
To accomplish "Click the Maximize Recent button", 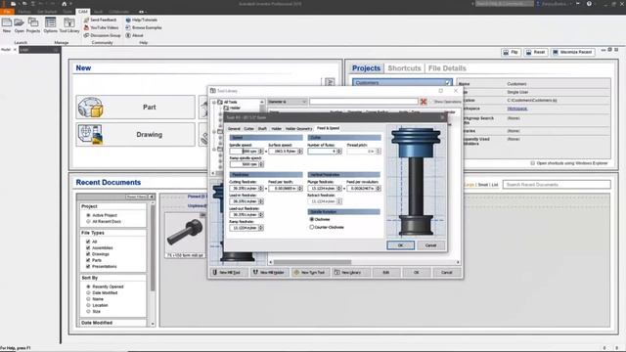I will (x=572, y=52).
